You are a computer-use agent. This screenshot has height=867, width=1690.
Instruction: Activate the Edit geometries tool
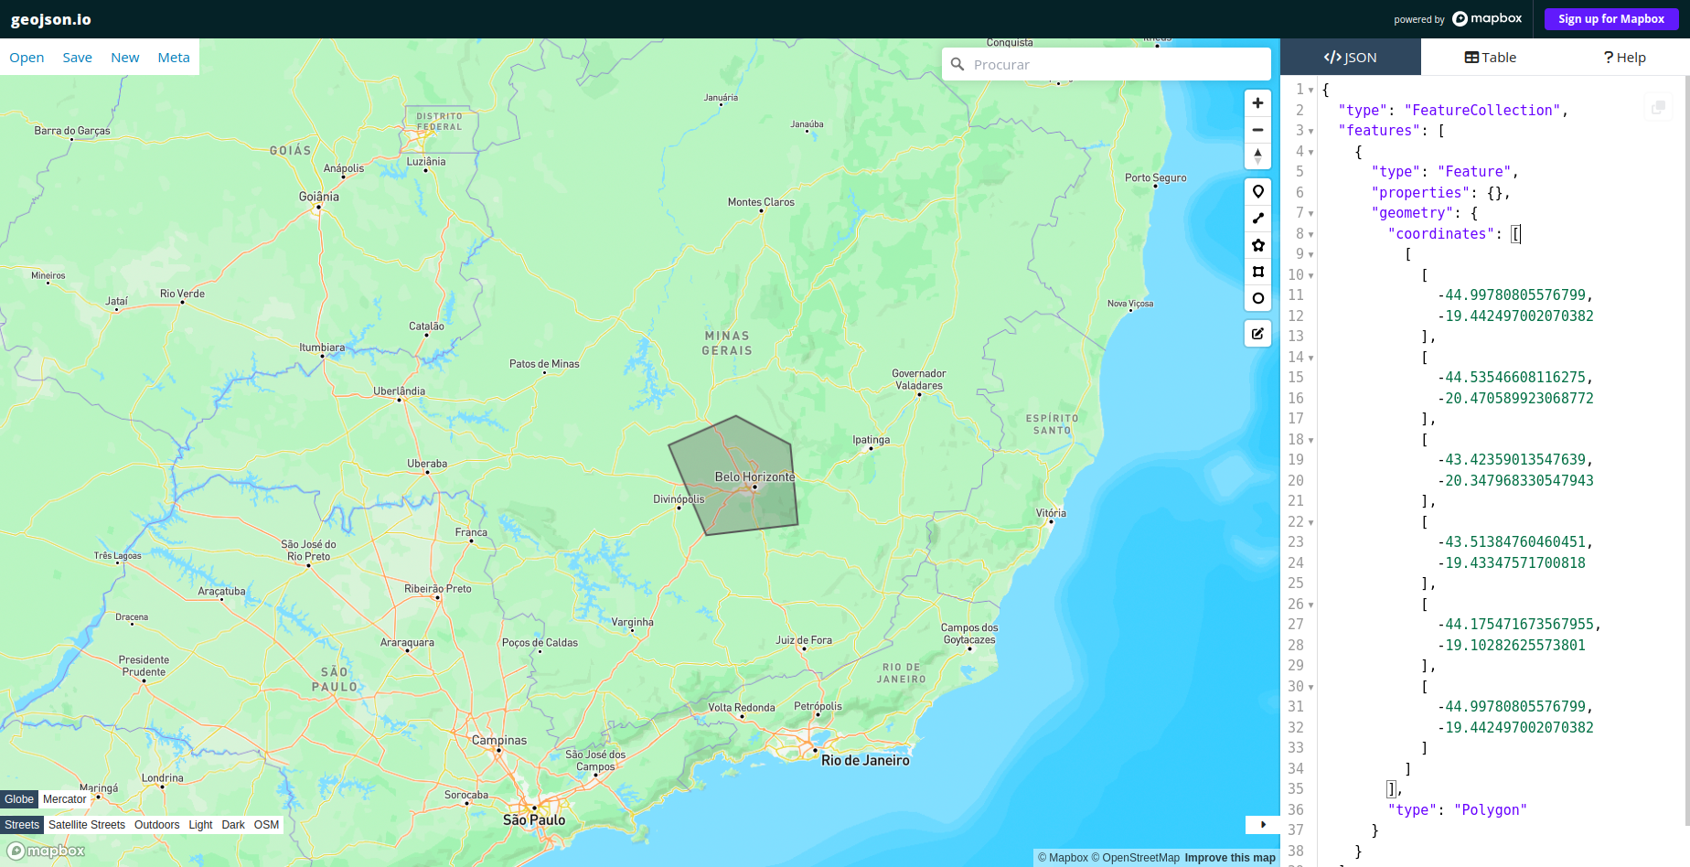tap(1257, 333)
